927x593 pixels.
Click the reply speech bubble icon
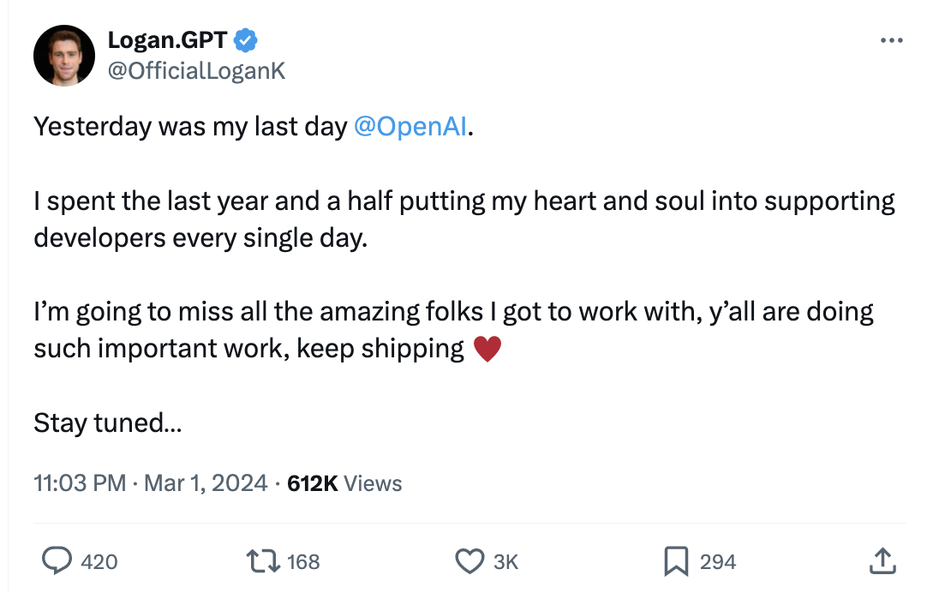pos(57,561)
